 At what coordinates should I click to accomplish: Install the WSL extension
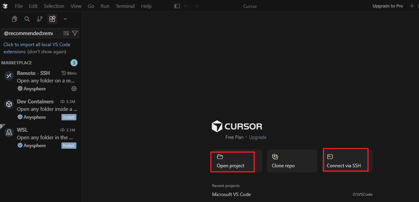(69, 146)
